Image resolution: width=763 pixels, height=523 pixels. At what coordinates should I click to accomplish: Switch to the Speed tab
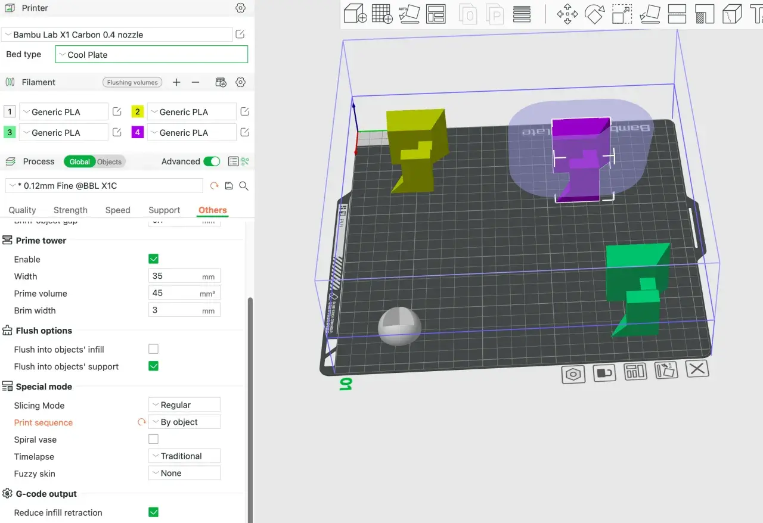[117, 210]
